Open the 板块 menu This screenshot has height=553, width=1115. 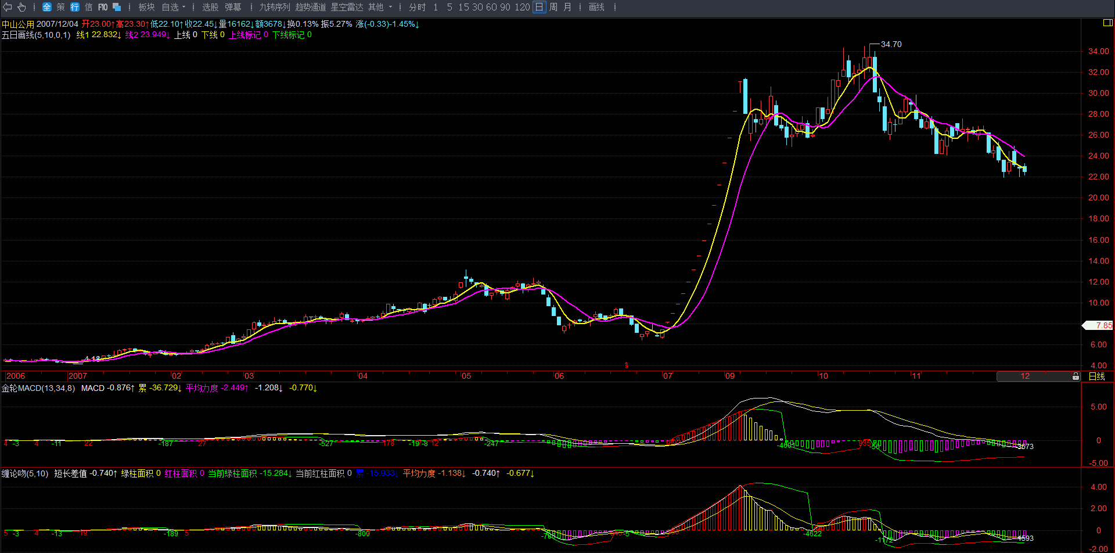[146, 7]
